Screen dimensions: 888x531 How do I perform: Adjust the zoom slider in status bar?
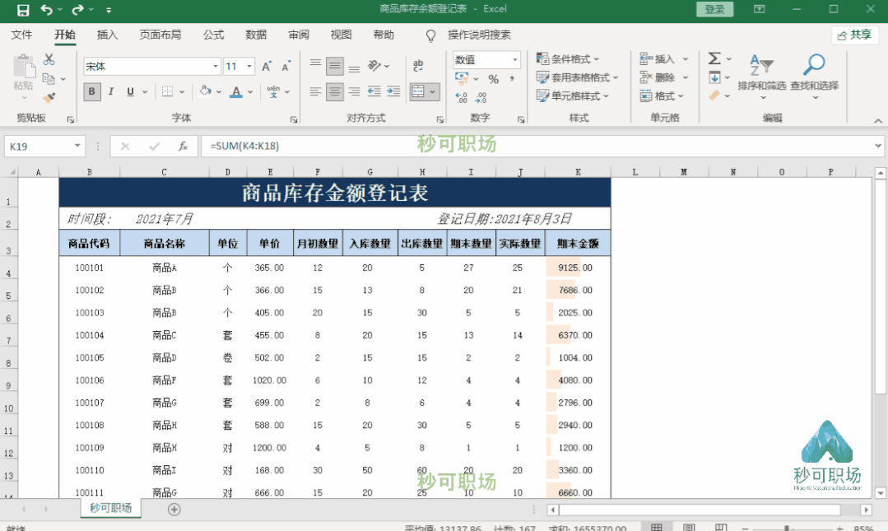click(788, 529)
